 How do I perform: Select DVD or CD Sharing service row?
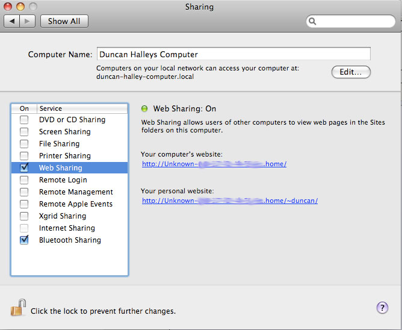[69, 120]
